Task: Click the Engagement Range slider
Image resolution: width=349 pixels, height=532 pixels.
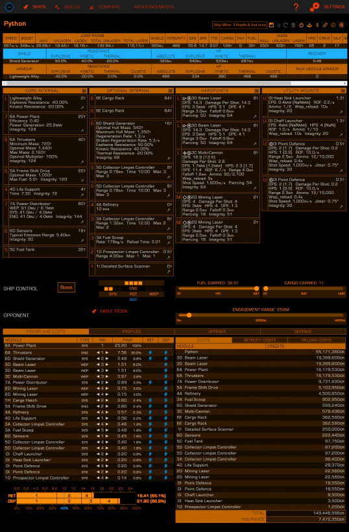Action: point(261,315)
